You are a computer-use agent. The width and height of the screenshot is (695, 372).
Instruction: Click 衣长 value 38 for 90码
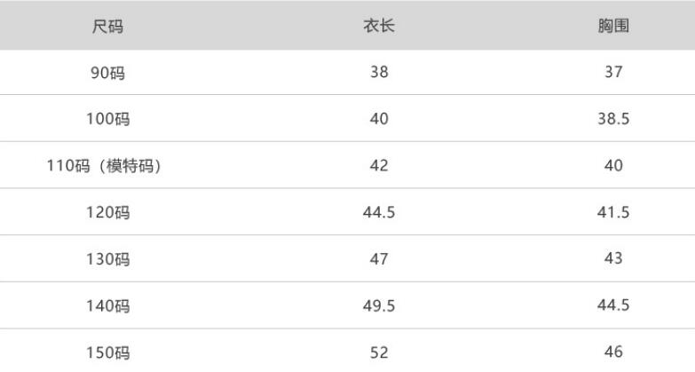[379, 72]
